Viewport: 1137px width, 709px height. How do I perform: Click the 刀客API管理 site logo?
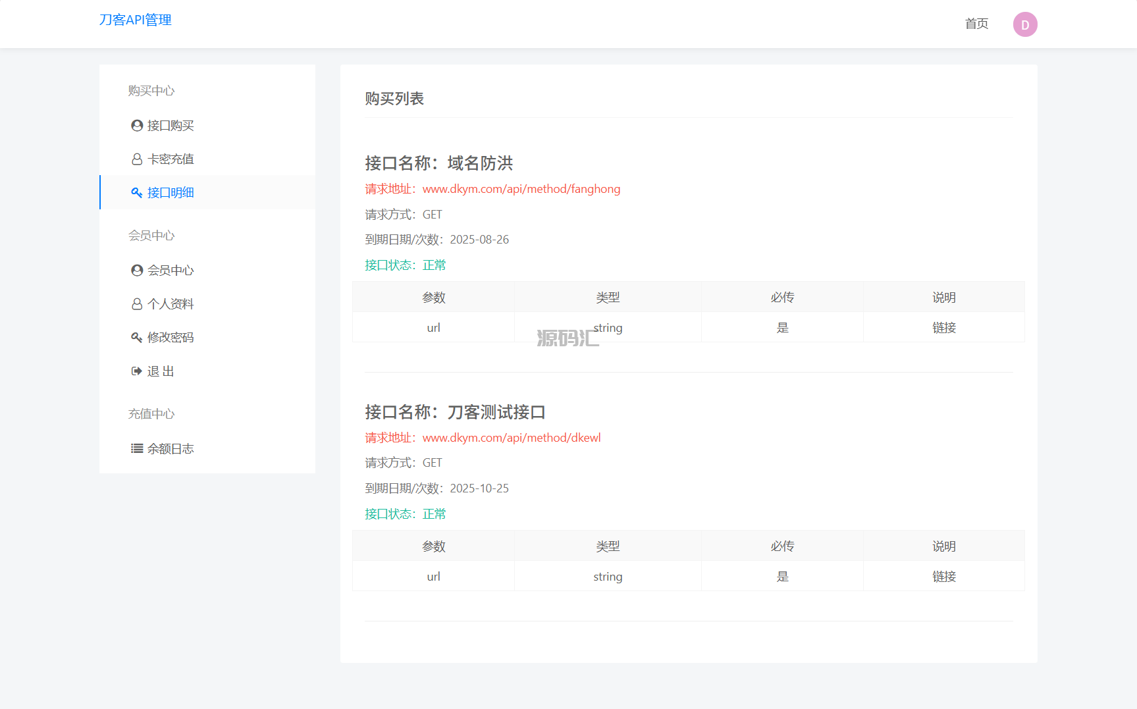pyautogui.click(x=136, y=20)
